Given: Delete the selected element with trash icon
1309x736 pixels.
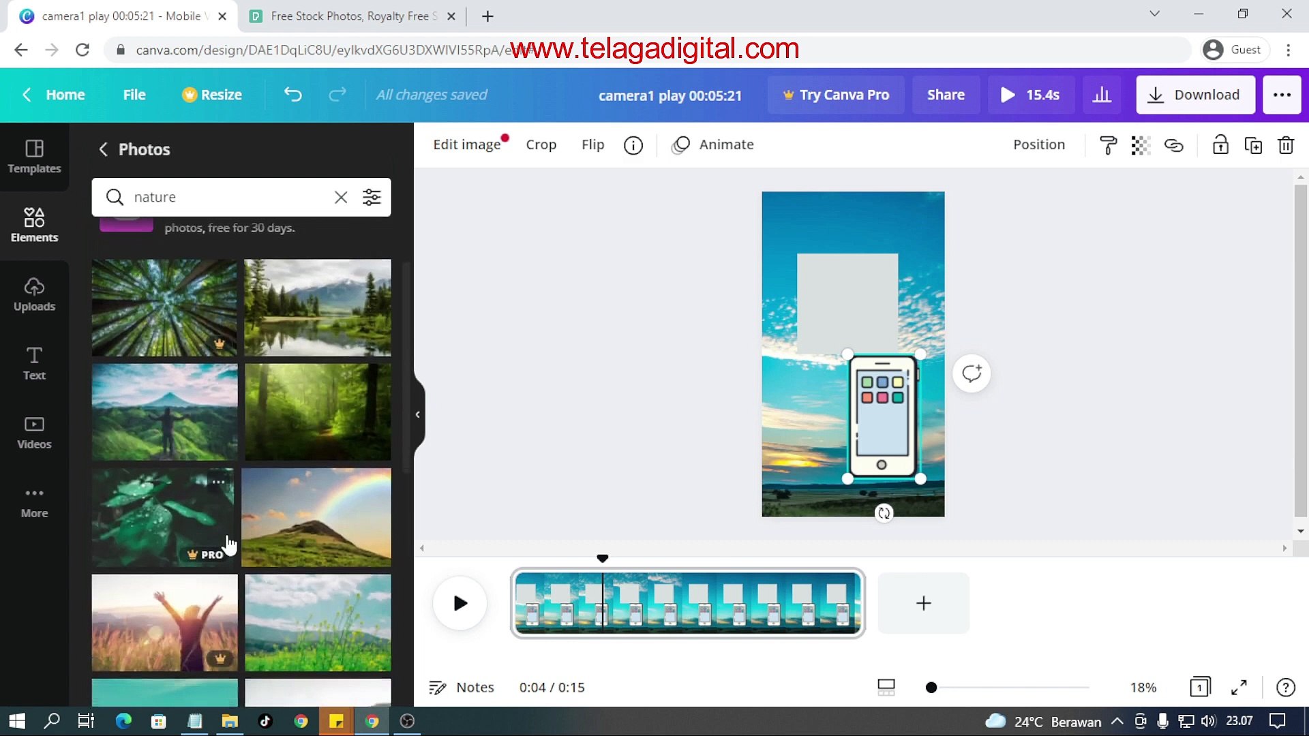Looking at the screenshot, I should [1287, 144].
